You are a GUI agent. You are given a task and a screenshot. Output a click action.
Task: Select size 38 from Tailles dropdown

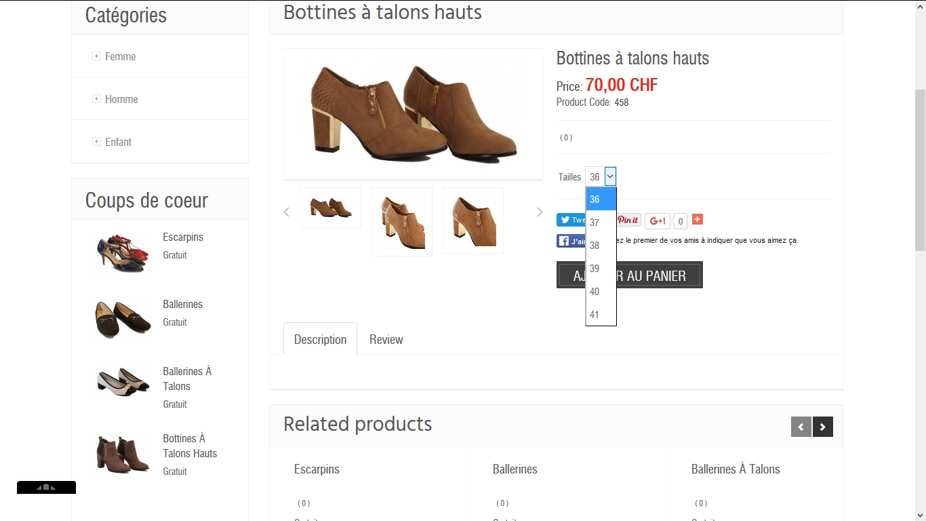595,246
